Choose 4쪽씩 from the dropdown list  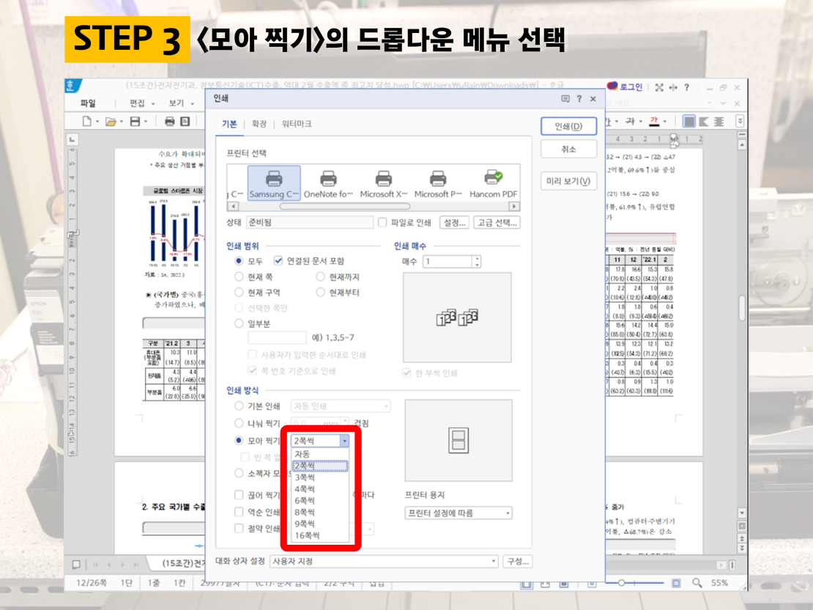319,489
